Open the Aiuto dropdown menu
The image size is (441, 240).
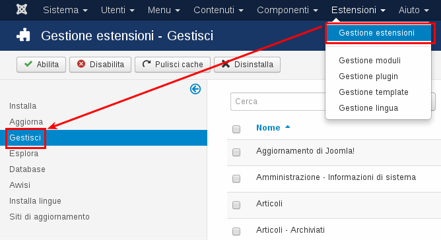click(413, 10)
